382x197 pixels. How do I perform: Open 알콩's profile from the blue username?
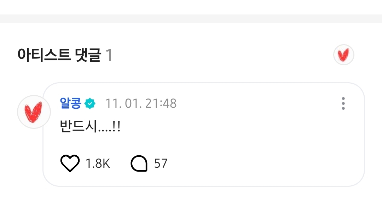[x=70, y=103]
